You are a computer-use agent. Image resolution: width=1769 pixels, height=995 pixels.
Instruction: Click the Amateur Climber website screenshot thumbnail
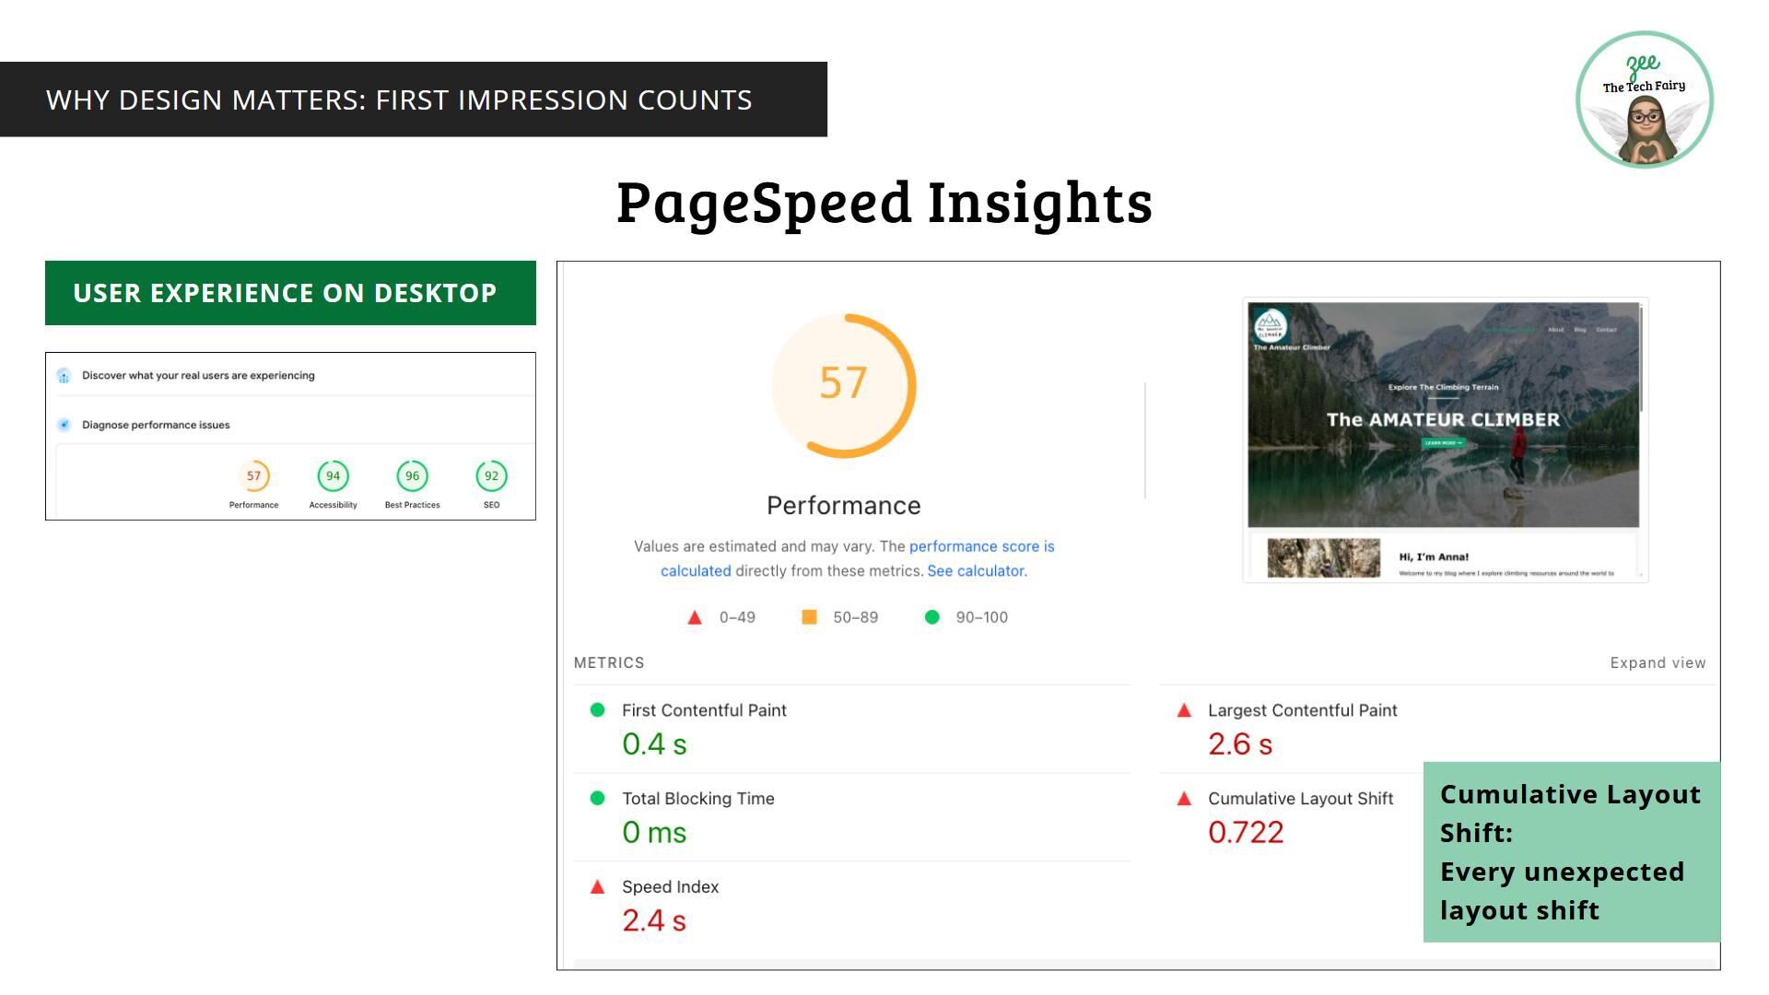pos(1444,439)
